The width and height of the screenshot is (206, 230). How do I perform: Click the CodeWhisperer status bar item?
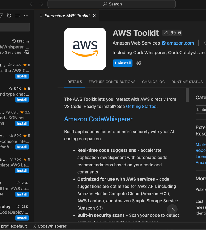(x=49, y=226)
